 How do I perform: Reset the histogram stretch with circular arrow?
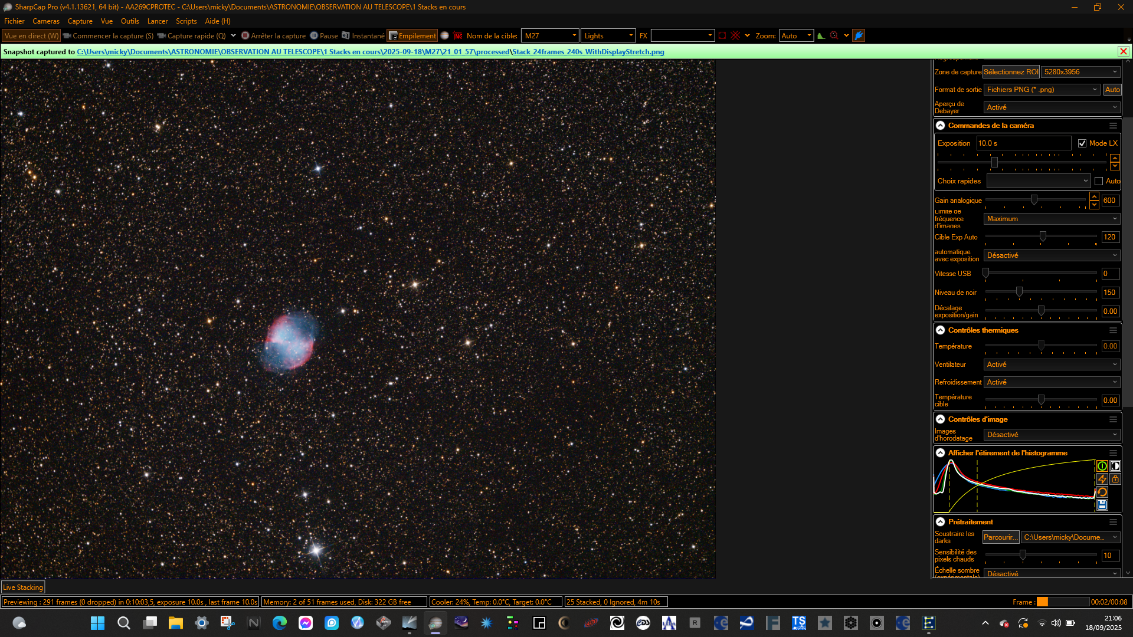click(1102, 492)
